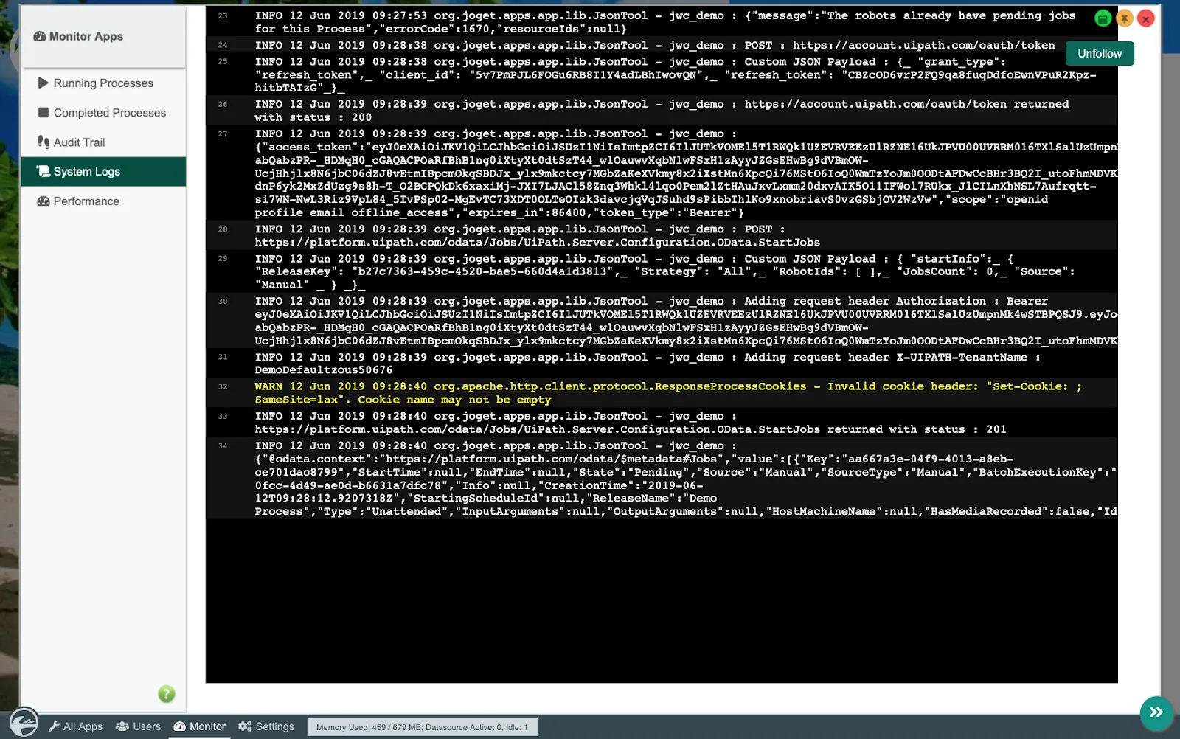Click the green minimize panel button
The height and width of the screenshot is (739, 1180).
[1103, 18]
